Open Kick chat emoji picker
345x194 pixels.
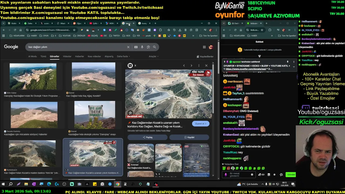[x=252, y=175]
